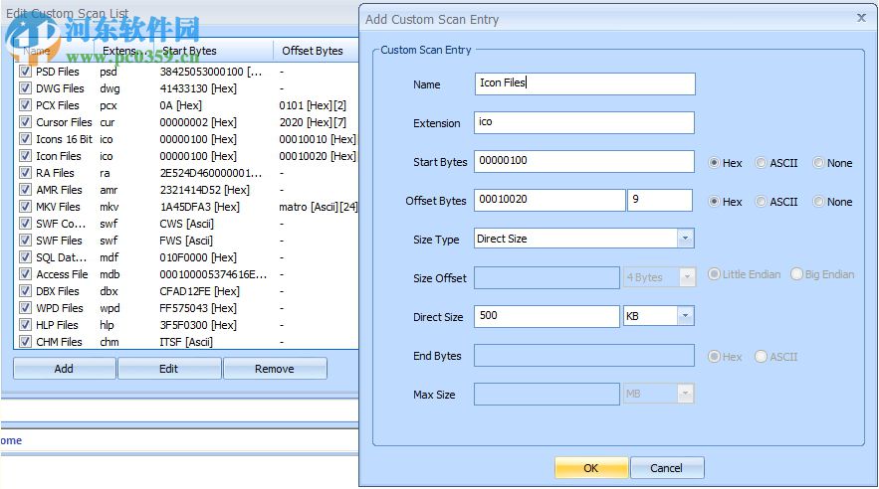Click the Remove button

pos(275,369)
